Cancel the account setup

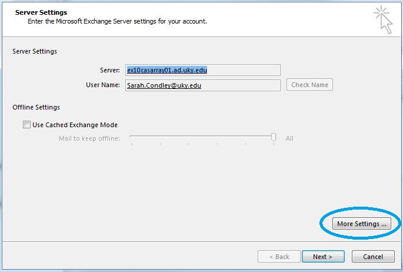(x=373, y=256)
